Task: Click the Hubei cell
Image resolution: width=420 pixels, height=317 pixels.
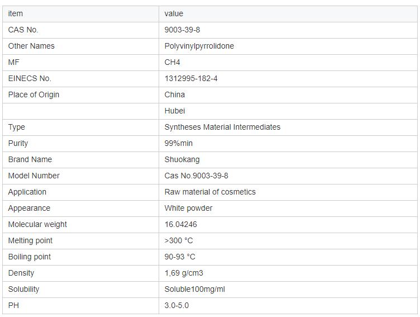Action: coord(174,111)
